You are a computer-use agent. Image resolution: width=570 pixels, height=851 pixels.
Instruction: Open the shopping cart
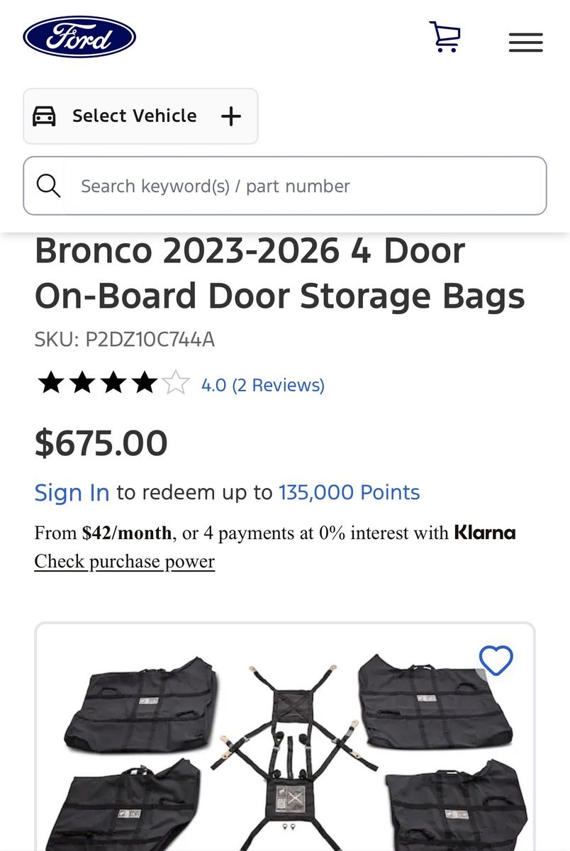(445, 37)
